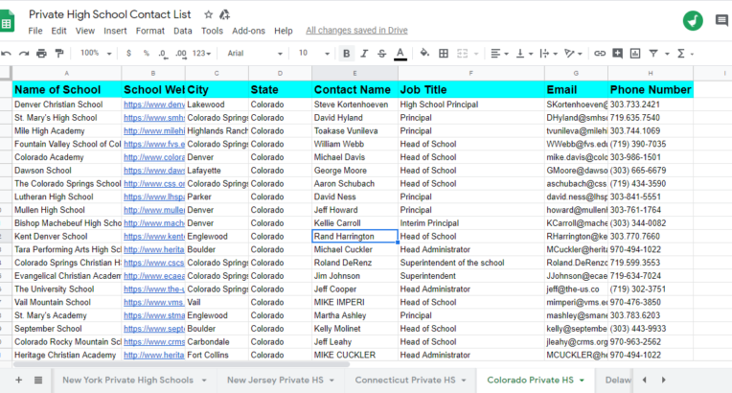This screenshot has width=732, height=393.
Task: Insert a chart icon
Action: (635, 54)
